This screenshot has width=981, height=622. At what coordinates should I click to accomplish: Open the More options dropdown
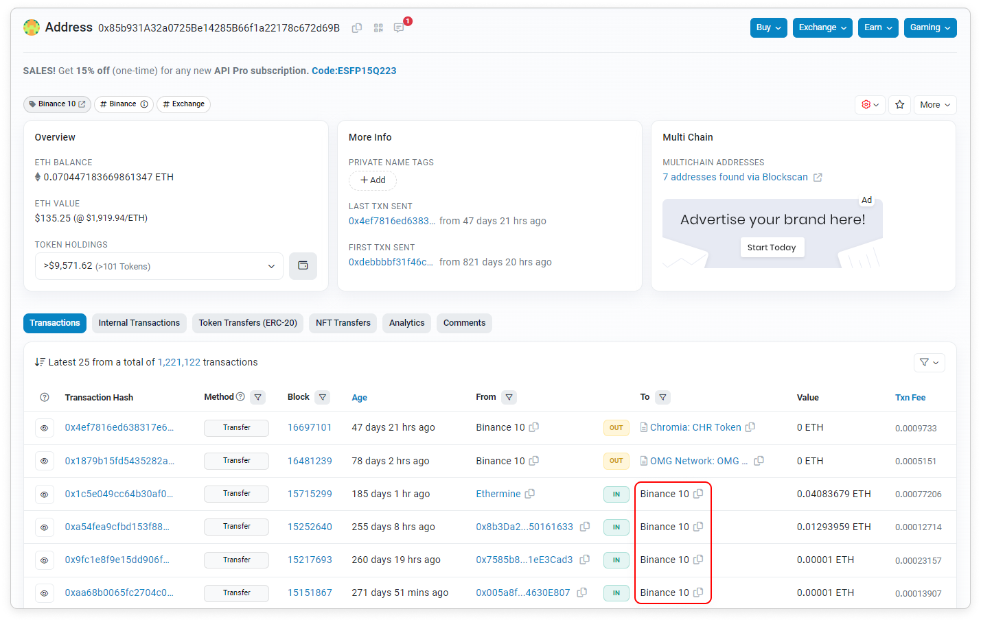point(934,105)
